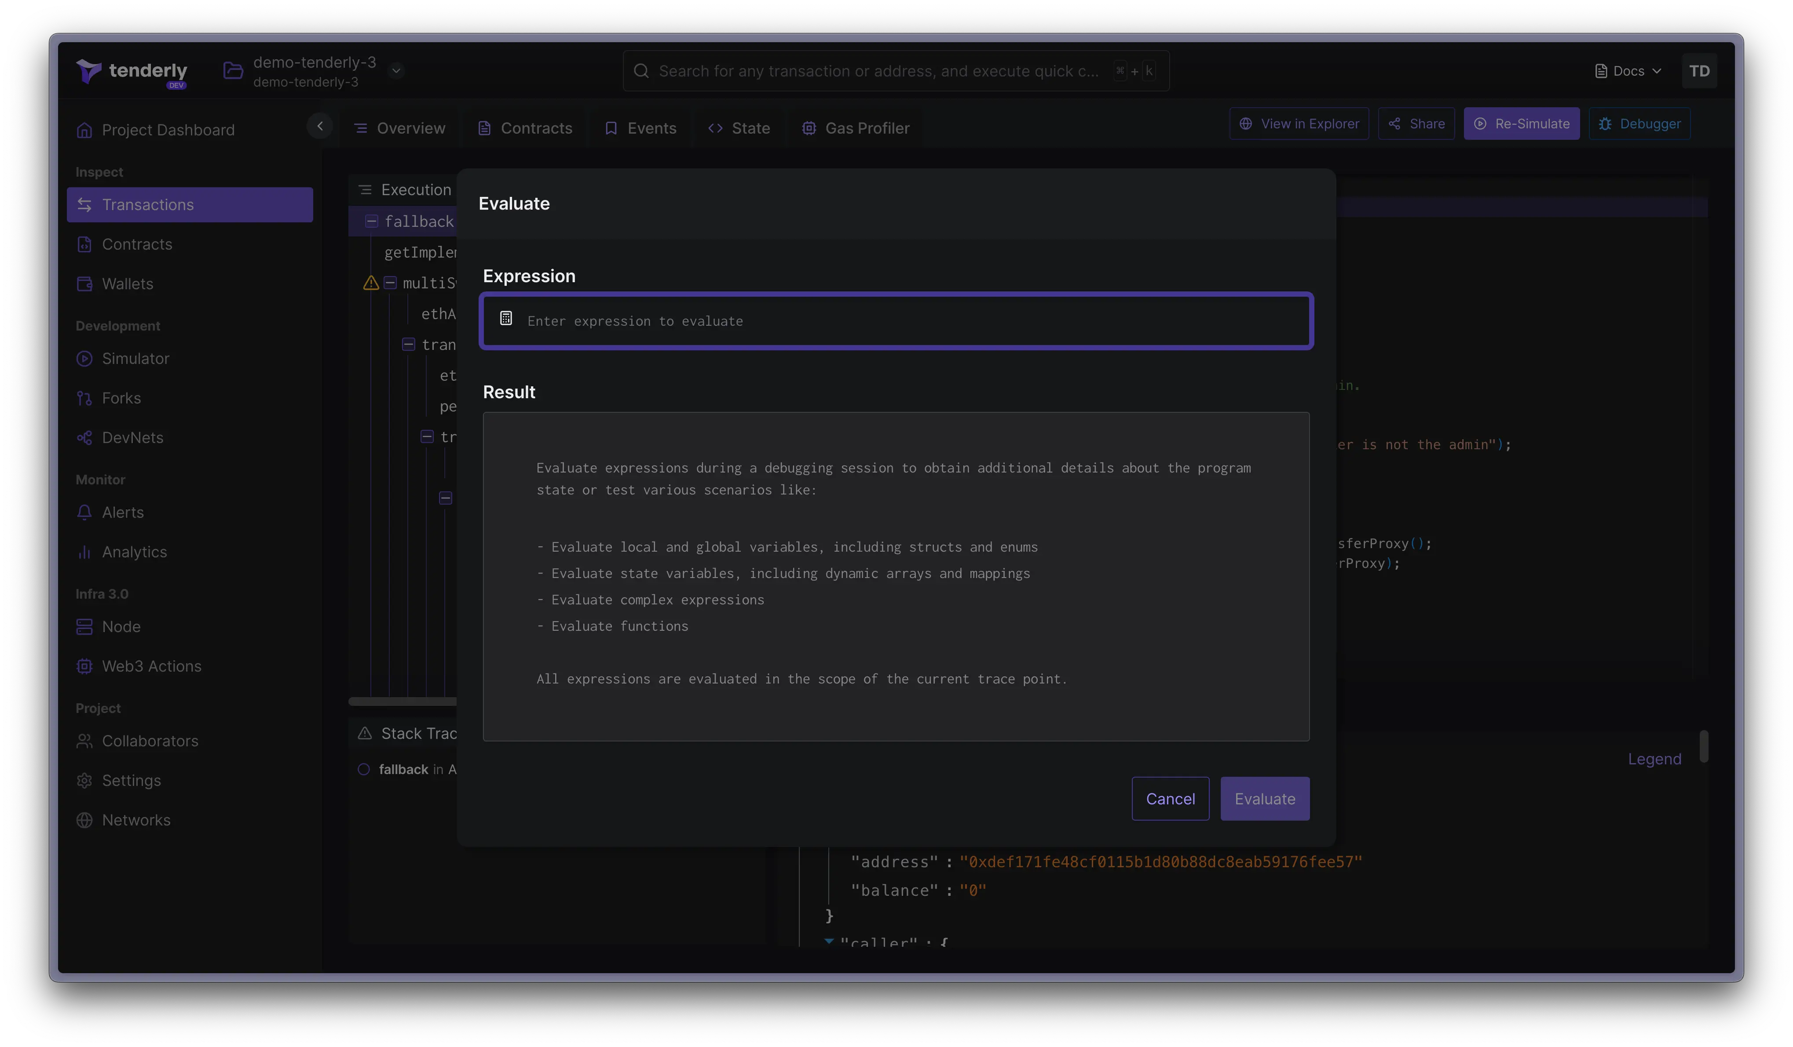Click the Share button

tap(1416, 124)
